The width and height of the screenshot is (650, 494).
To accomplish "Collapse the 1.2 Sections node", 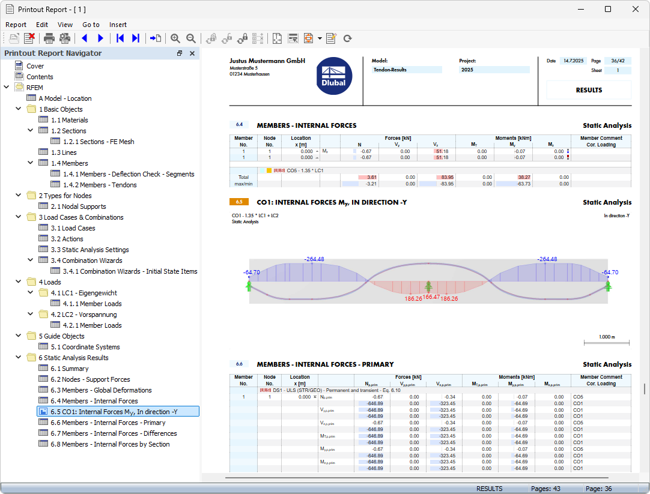I will pos(31,131).
